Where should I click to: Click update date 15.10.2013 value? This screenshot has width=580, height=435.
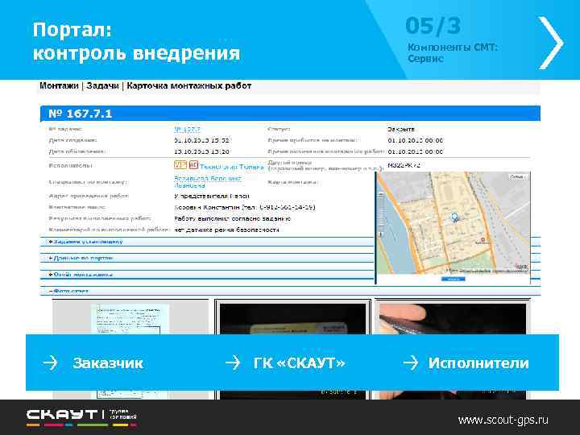(x=201, y=151)
